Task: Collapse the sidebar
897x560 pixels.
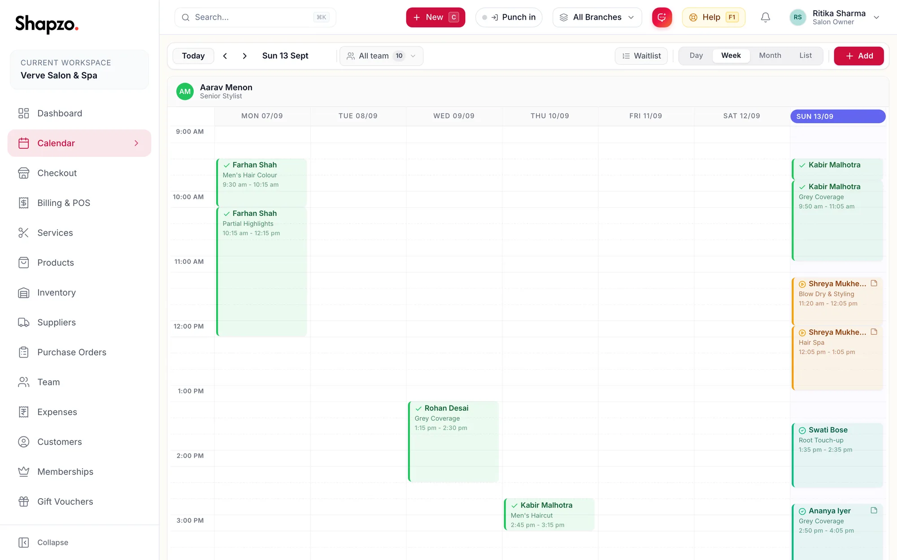Action: click(44, 543)
